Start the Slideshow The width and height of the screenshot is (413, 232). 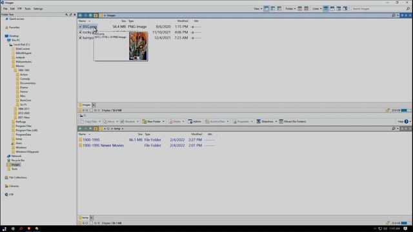(x=265, y=122)
